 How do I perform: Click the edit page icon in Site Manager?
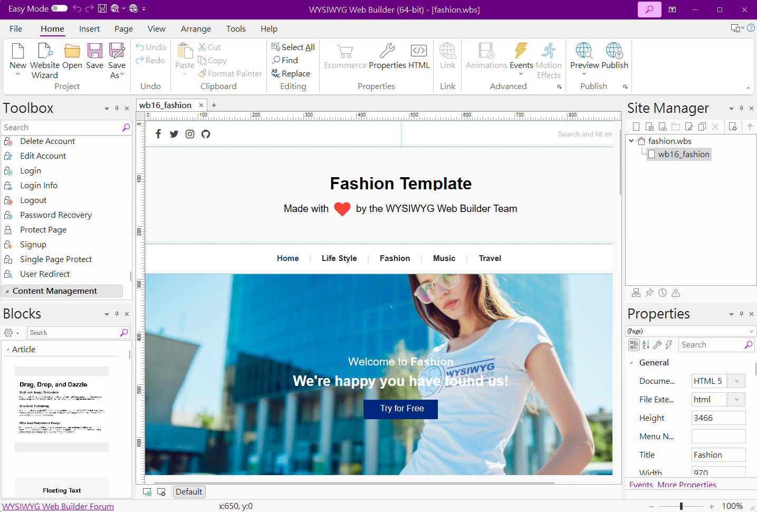coord(689,127)
